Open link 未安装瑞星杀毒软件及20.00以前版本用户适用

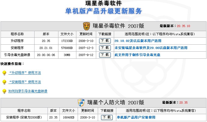coord(151,48)
